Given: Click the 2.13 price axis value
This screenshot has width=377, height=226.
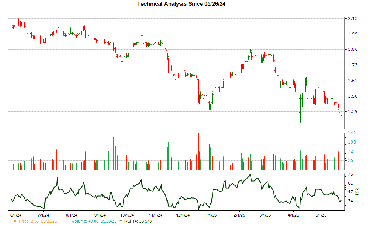Looking at the screenshot, I should coord(353,18).
